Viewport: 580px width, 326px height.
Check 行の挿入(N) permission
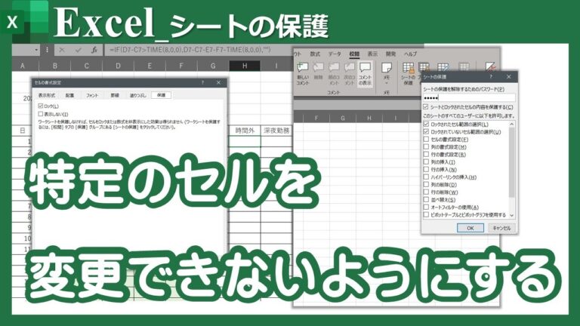coord(426,169)
